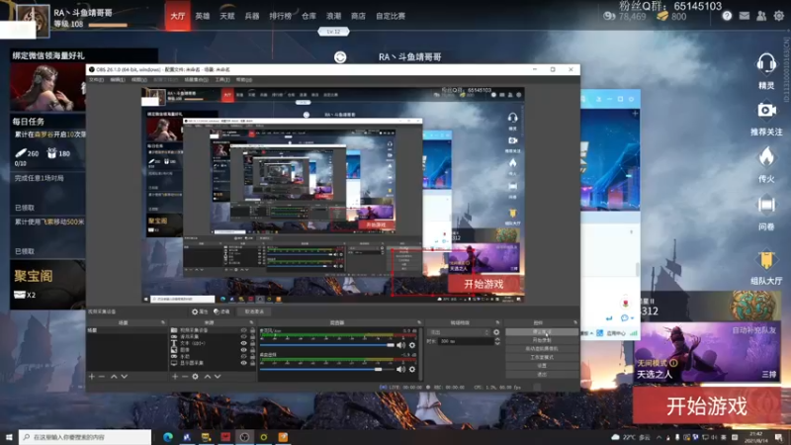
Task: Open the 编辑(E) menu in OBS
Action: 117,80
